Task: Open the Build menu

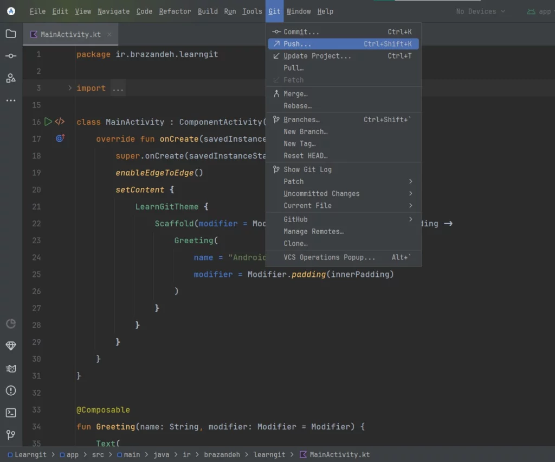Action: [208, 11]
